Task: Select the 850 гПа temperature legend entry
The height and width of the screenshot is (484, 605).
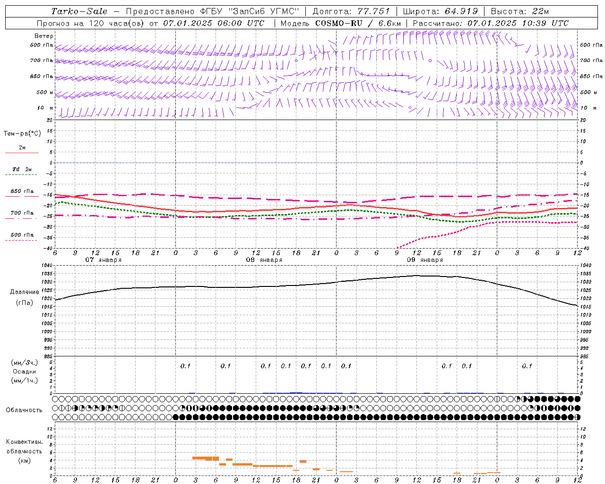Action: click(22, 193)
